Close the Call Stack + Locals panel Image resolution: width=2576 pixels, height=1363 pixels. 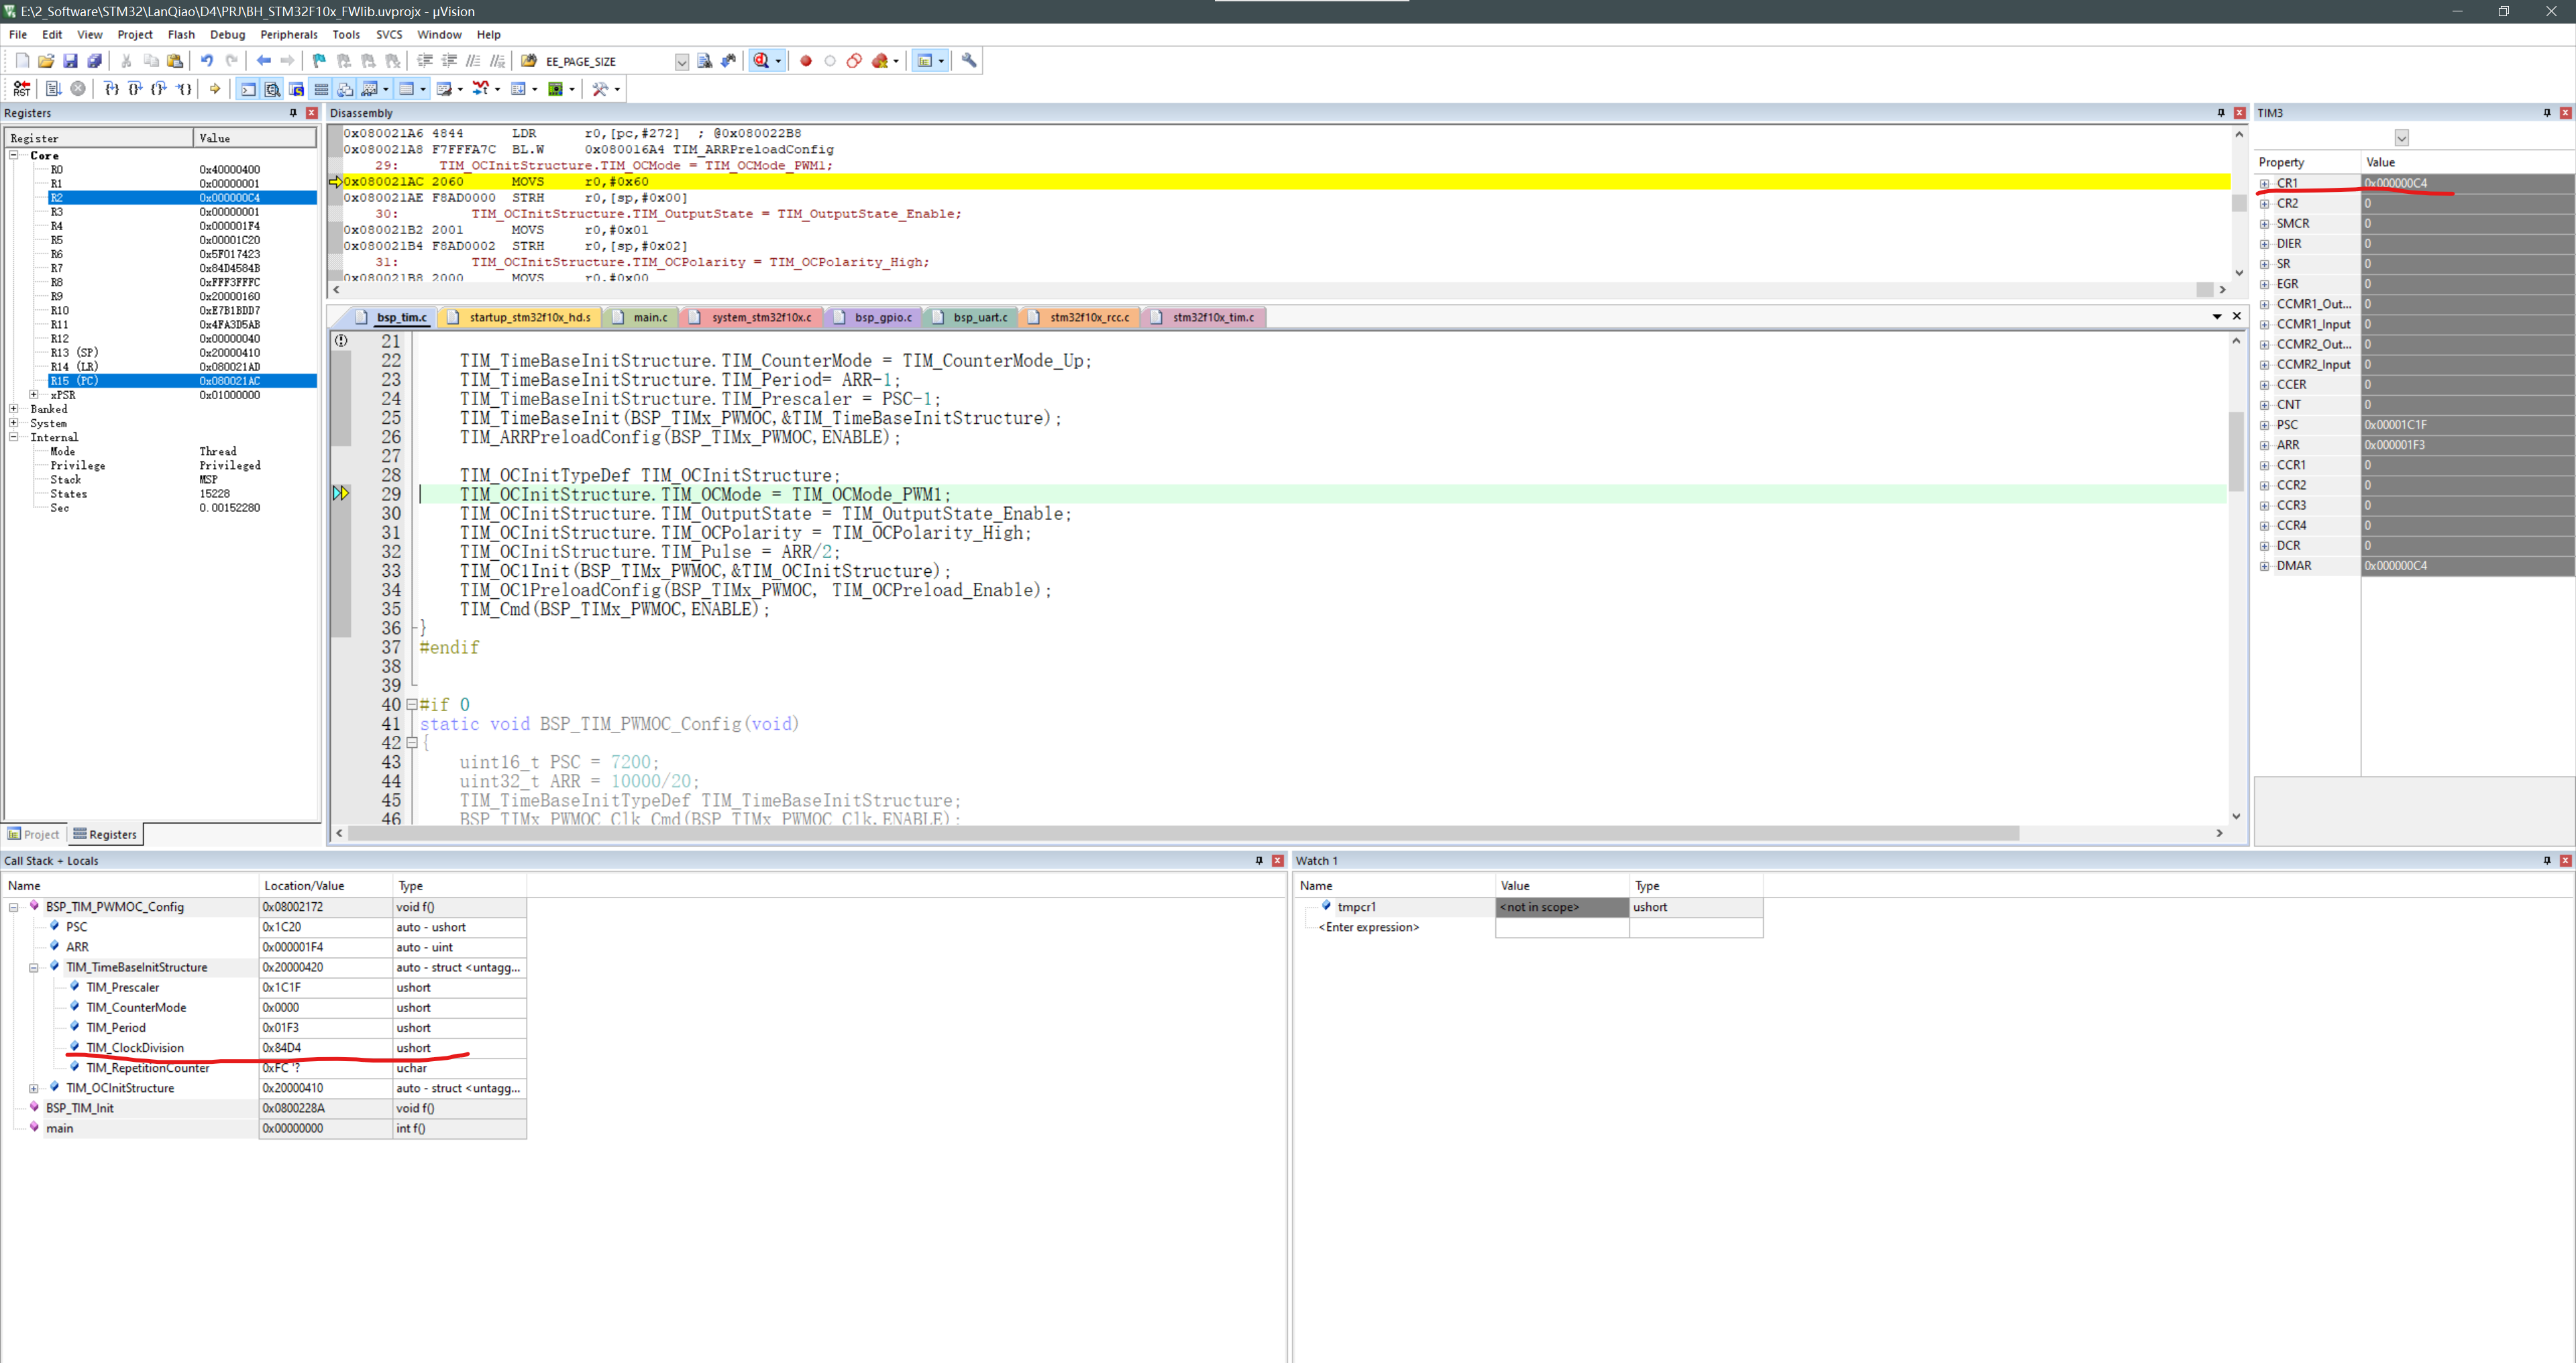[1277, 860]
